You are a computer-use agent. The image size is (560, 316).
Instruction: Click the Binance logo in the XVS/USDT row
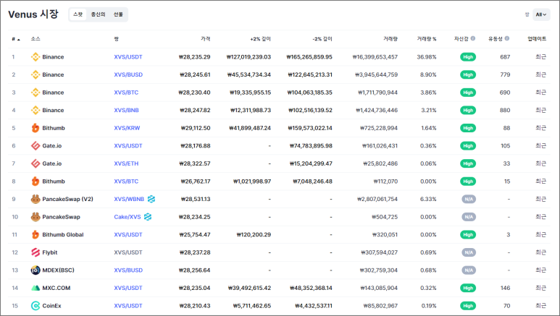(35, 56)
